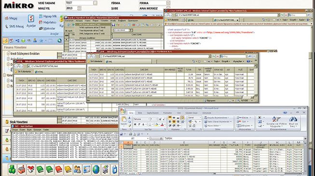Click the red gift box module icon

(x=31, y=169)
